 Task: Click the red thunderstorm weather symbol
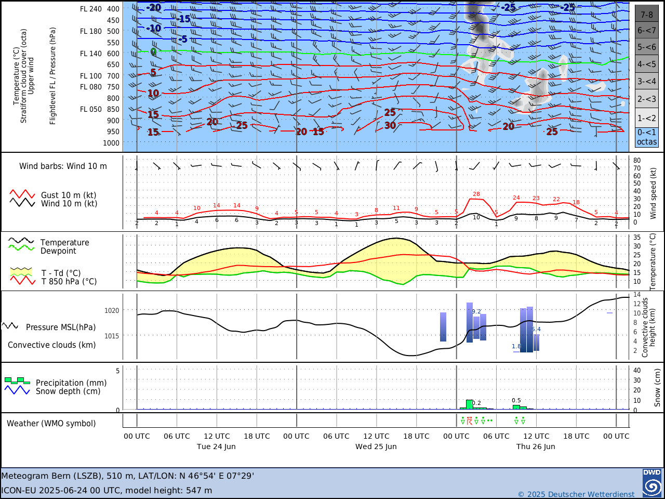[x=470, y=421]
